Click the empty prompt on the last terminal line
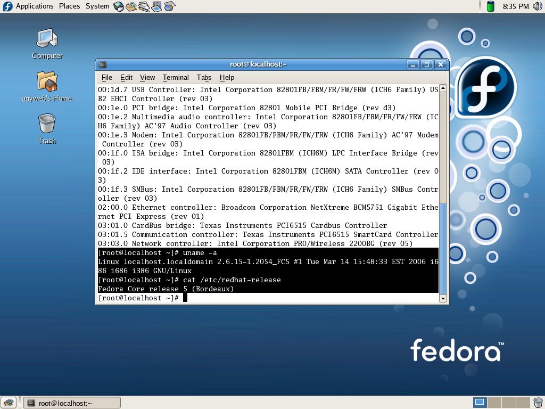 tap(143, 298)
